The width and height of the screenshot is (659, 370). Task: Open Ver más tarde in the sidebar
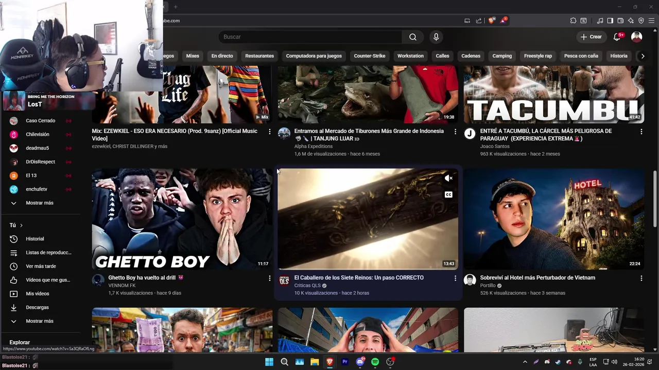41,266
